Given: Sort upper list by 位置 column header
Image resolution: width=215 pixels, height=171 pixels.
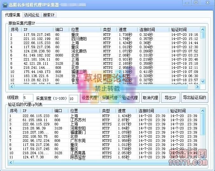Looking at the screenshot, I should (x=85, y=30).
